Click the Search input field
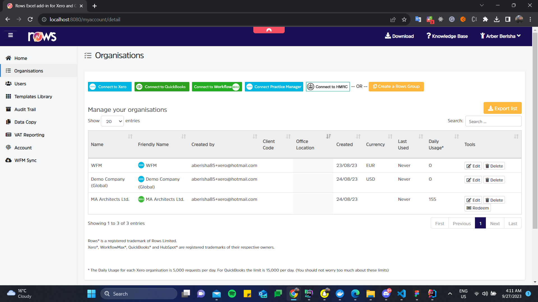538x302 pixels. (x=493, y=121)
